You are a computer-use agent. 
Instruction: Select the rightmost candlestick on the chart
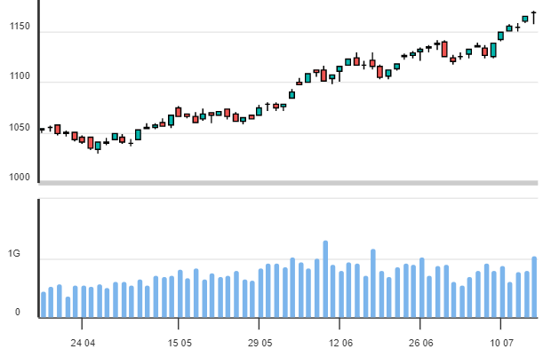[x=533, y=15]
